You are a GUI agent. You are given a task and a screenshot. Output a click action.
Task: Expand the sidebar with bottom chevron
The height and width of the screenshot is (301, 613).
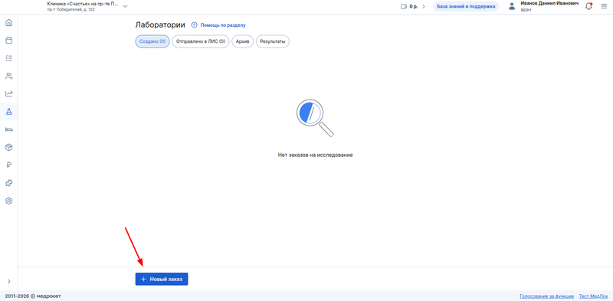point(8,281)
